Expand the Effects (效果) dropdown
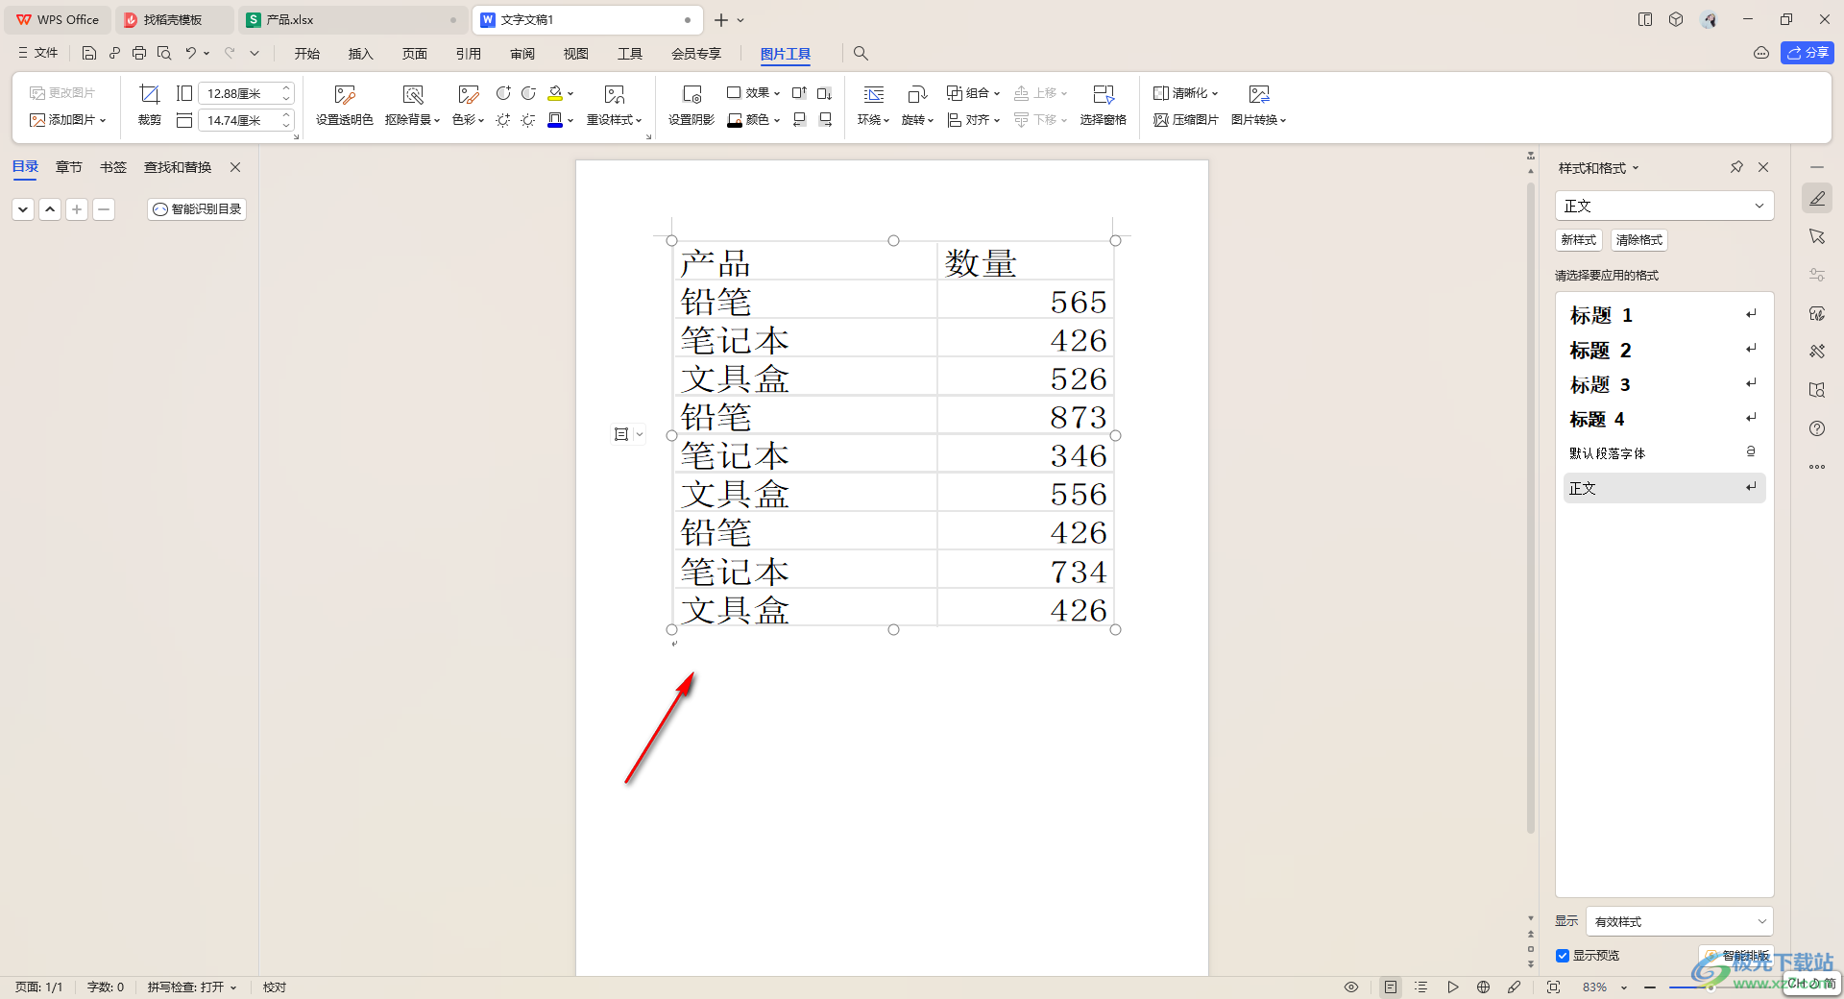The width and height of the screenshot is (1844, 999). point(754,93)
